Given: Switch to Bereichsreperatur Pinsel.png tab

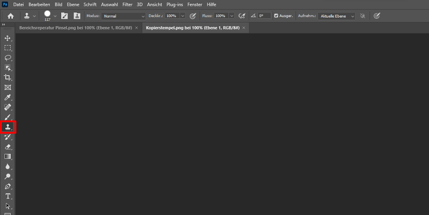Looking at the screenshot, I should 75,27.
